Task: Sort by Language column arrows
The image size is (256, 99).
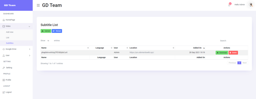Action: coord(111,48)
